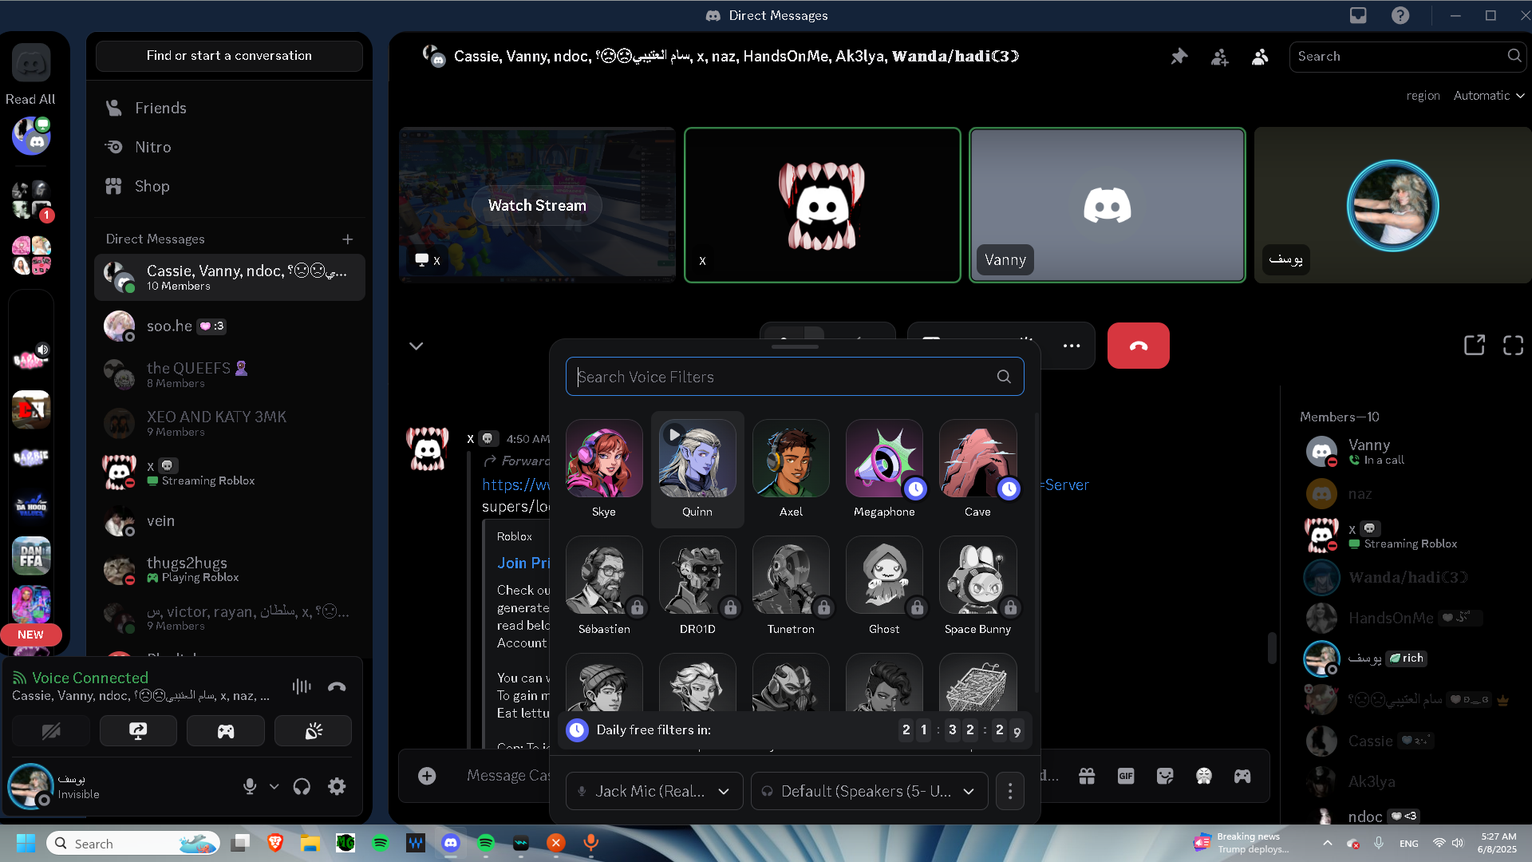
Task: Collapse the call panel chevron
Action: pos(416,346)
